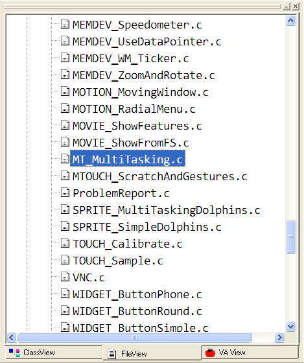The height and width of the screenshot is (363, 304).
Task: Click the file icon beside MEMDEV_WM_Ticker.c
Action: (65, 58)
